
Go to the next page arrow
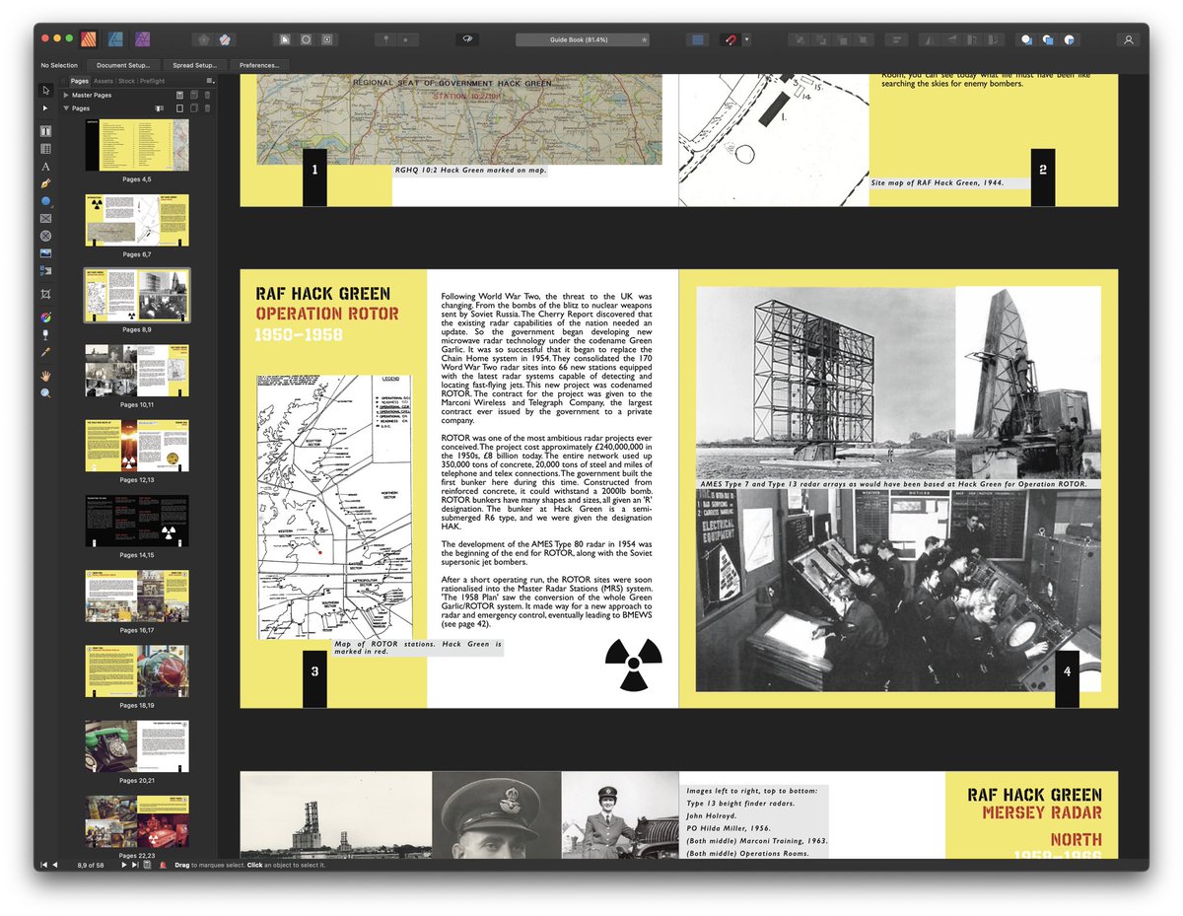point(123,865)
